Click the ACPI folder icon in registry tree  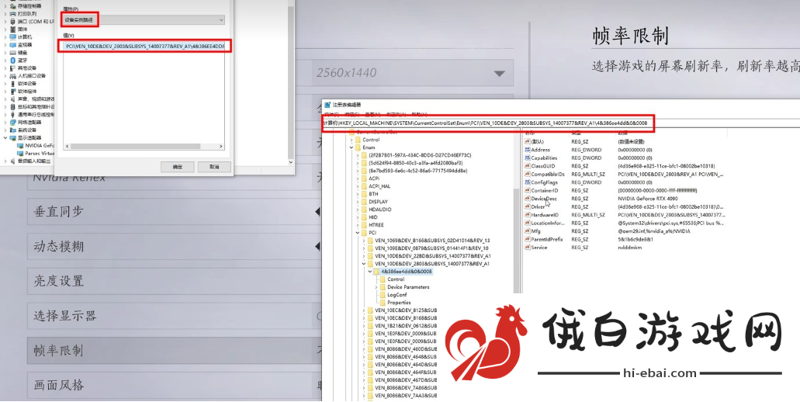tap(364, 178)
